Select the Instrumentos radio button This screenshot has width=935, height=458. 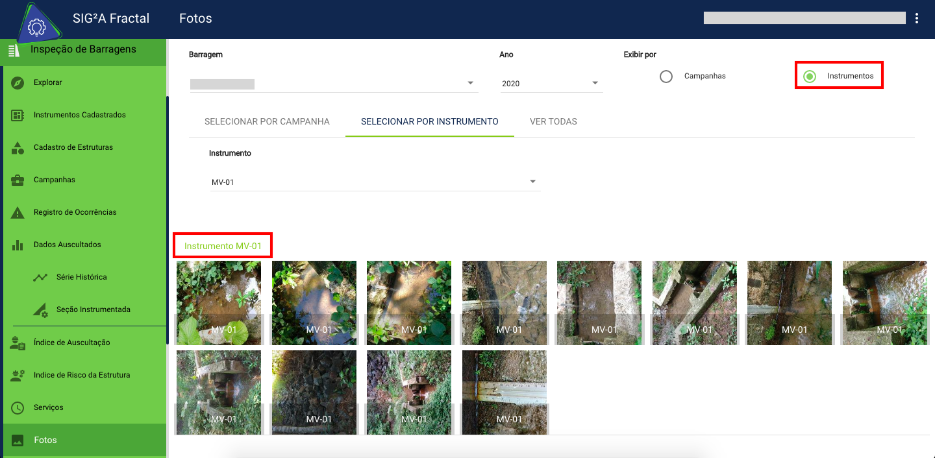tap(810, 77)
